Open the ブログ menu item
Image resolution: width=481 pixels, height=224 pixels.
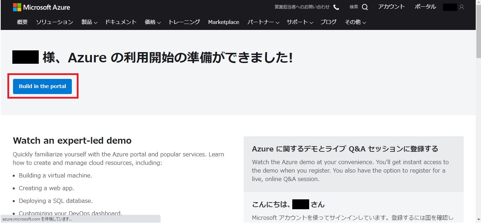328,22
